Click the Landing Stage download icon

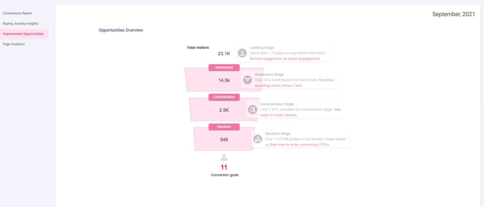click(x=242, y=53)
